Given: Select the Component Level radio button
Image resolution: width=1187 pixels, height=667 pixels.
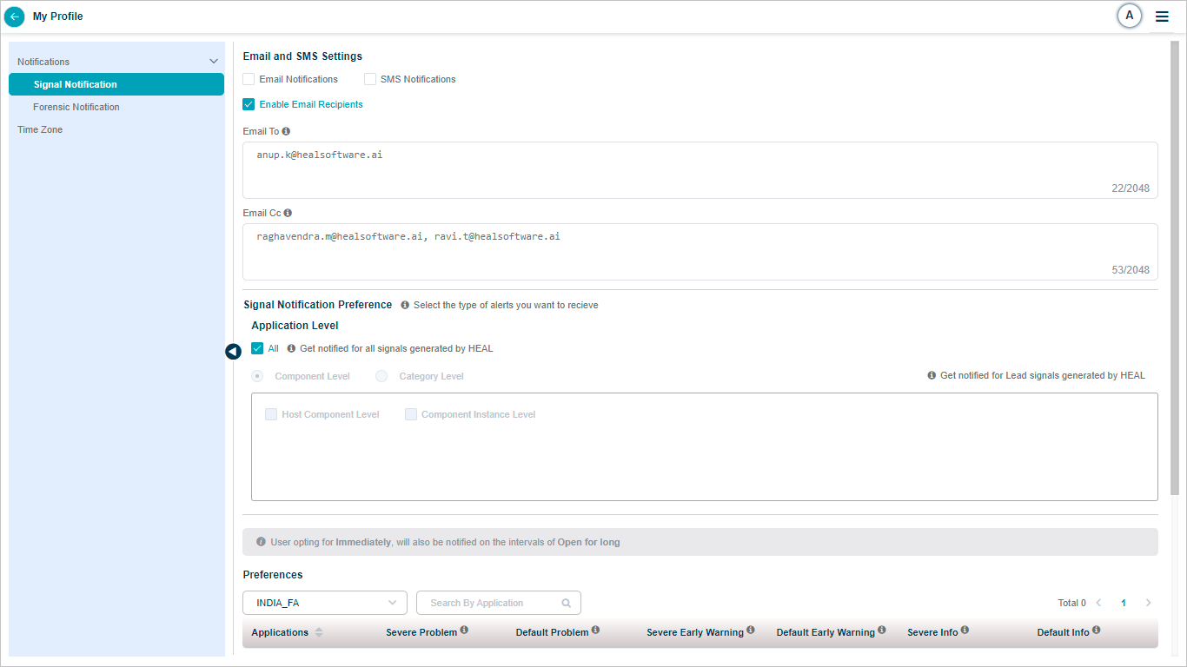Looking at the screenshot, I should [257, 376].
